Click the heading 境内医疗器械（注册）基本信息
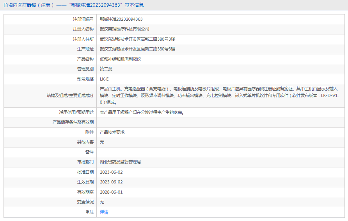 coord(76,5)
